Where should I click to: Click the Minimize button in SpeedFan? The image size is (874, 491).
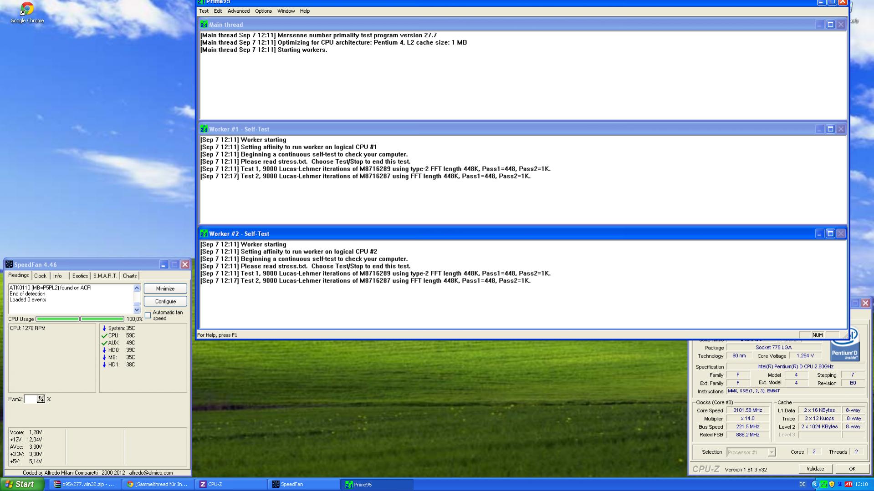165,289
